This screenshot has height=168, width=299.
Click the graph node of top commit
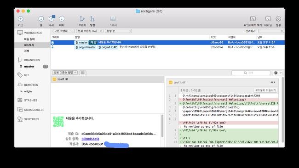[x=52, y=43]
